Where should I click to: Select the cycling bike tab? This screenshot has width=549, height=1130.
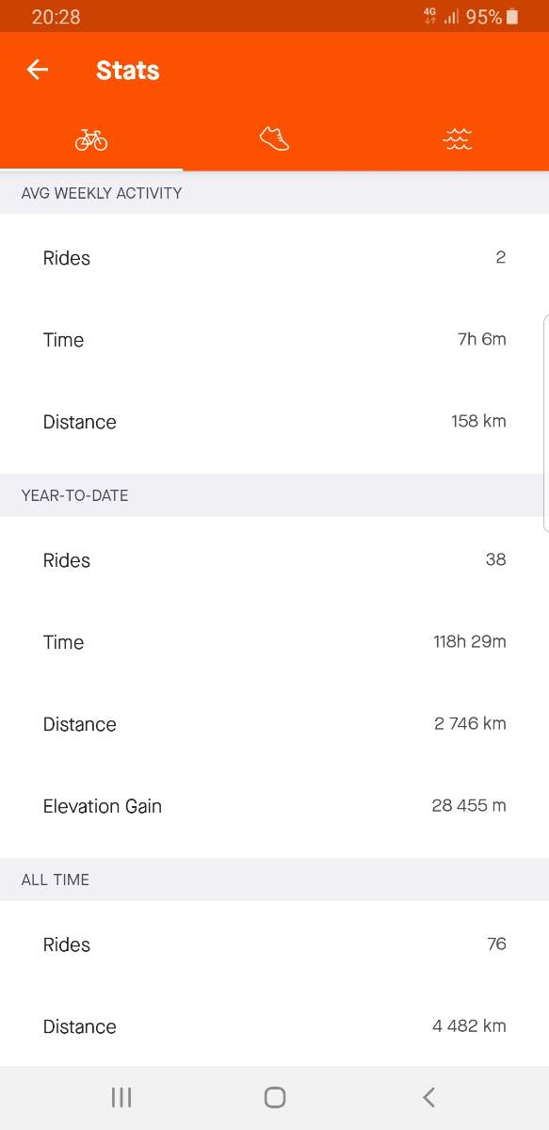[91, 140]
